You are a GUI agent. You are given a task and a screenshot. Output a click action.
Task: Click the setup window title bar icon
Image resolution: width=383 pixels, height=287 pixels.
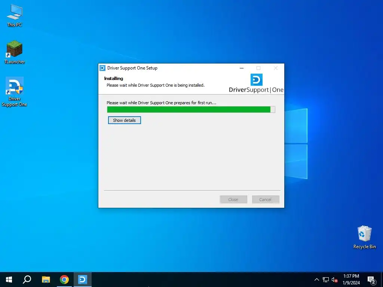[102, 68]
